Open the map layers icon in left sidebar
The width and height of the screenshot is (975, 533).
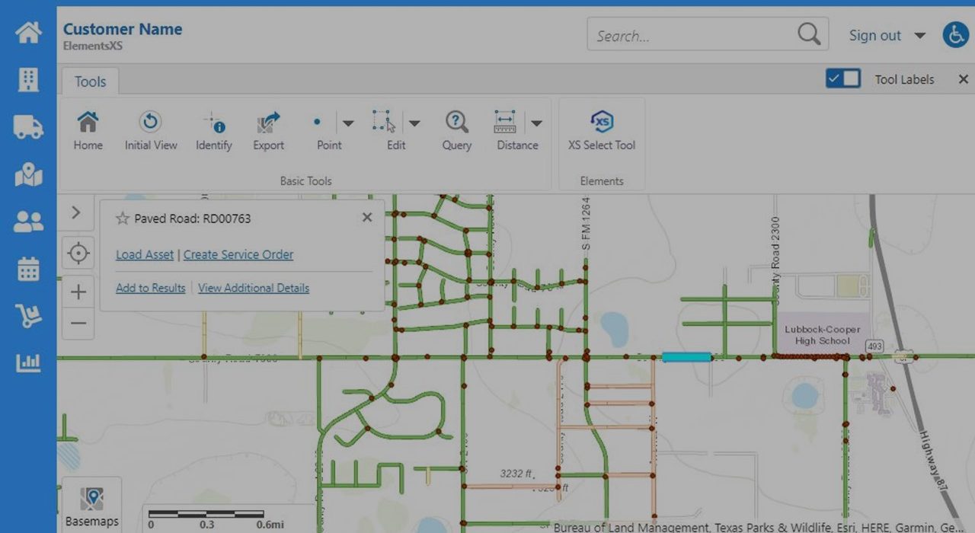click(28, 174)
